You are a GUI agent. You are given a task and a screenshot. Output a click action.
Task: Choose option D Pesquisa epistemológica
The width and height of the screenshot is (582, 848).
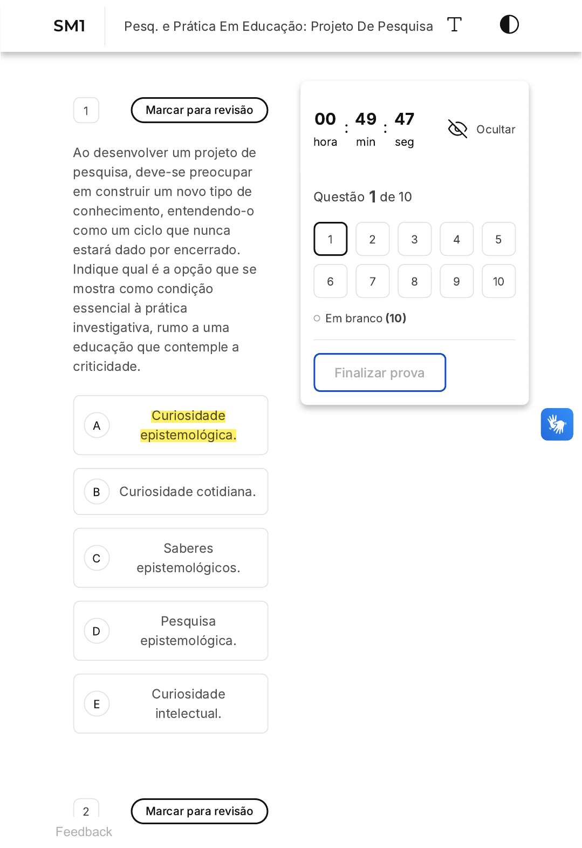point(170,631)
